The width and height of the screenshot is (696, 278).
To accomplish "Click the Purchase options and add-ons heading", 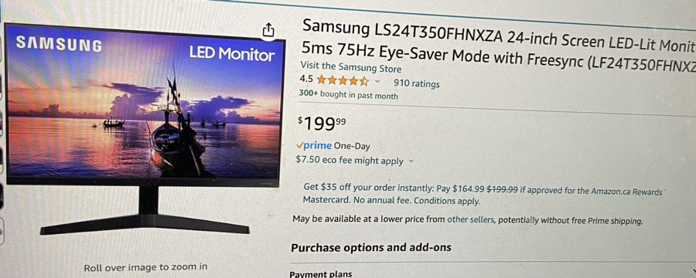I will (371, 247).
